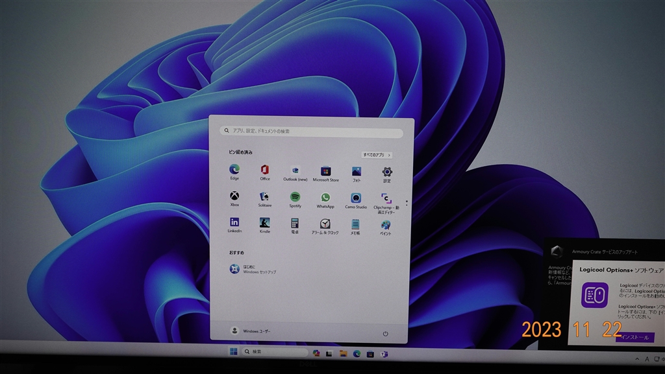
Task: Open アラーム & クロック app
Action: point(325,226)
